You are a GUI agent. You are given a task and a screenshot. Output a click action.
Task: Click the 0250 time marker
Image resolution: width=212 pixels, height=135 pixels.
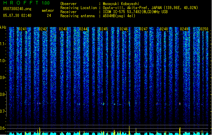[204, 29]
